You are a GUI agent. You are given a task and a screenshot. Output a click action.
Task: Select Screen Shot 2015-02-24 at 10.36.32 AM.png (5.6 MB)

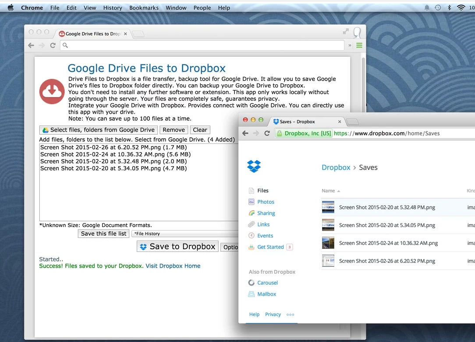pos(115,154)
